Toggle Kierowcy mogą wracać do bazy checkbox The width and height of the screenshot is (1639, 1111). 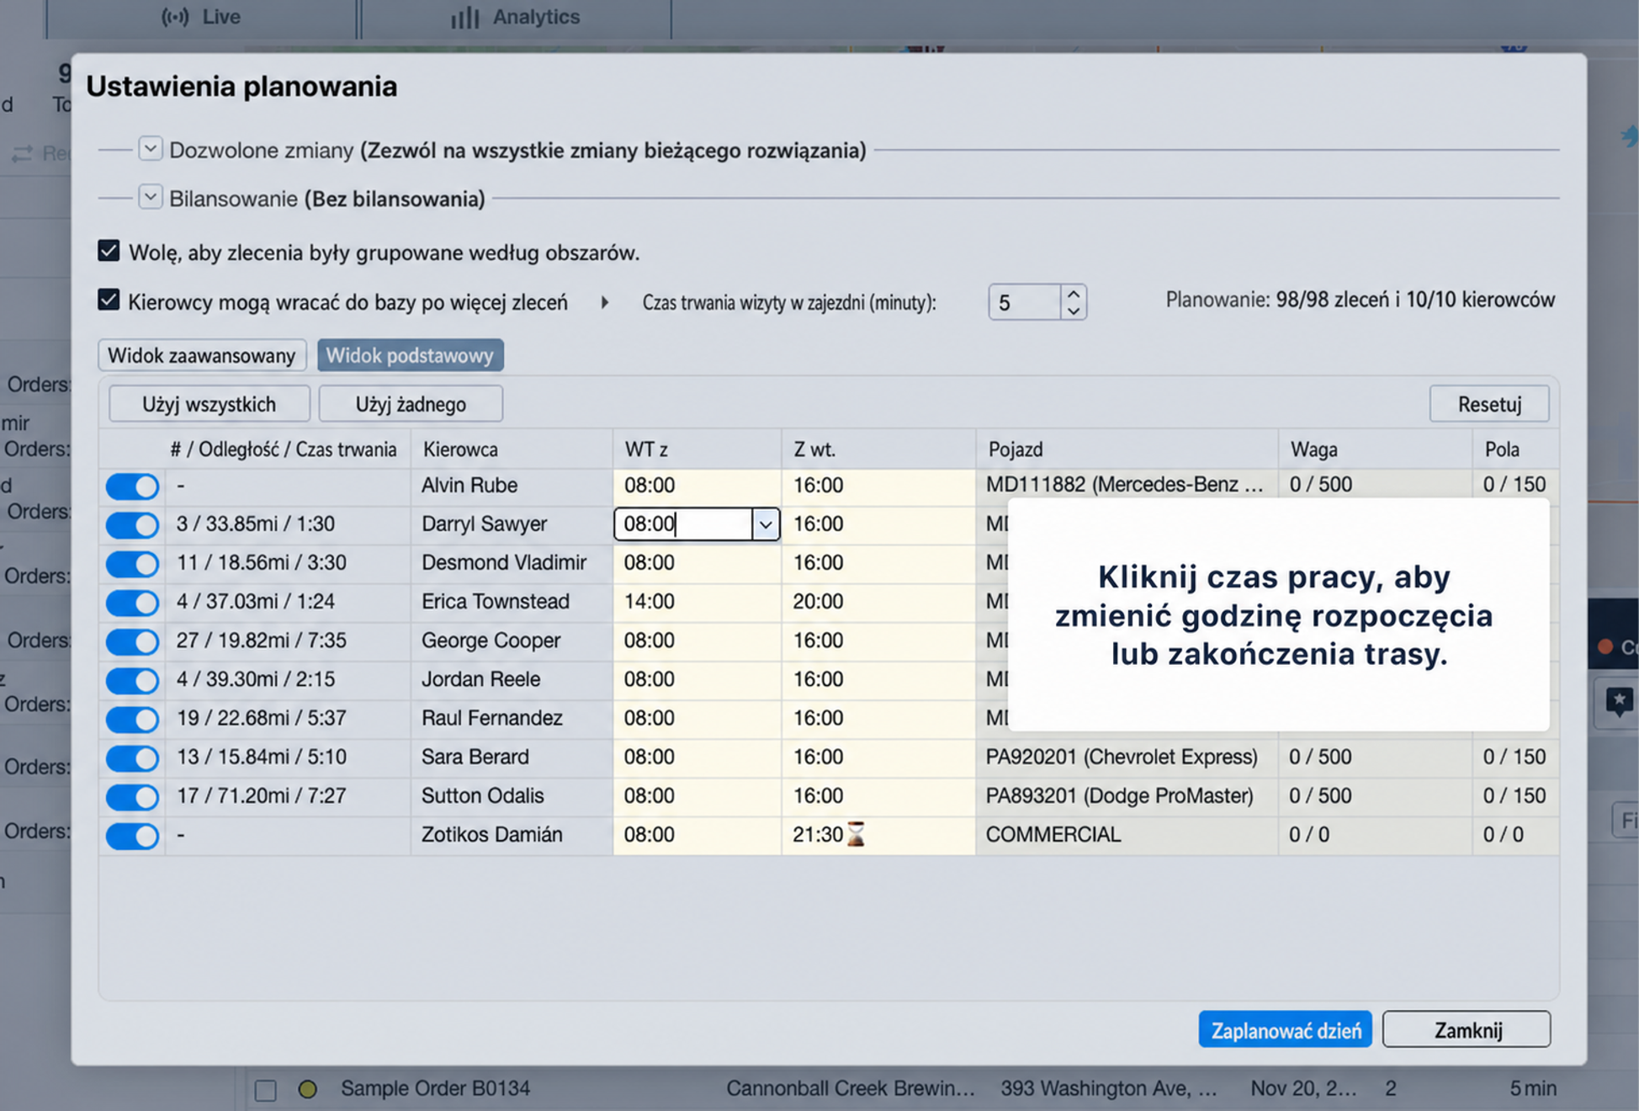point(109,300)
